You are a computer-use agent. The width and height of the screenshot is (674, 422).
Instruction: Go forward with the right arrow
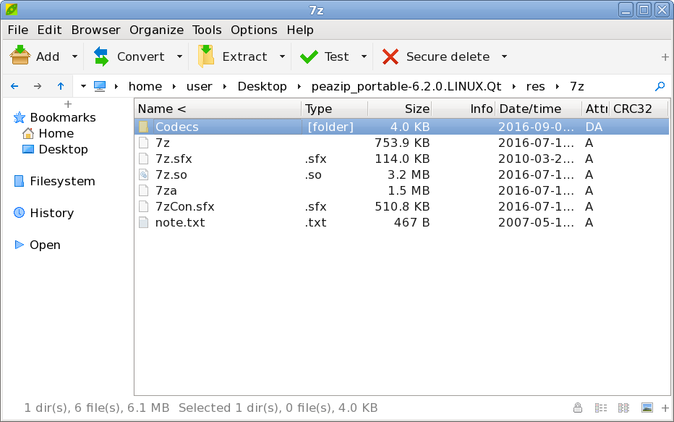tap(38, 86)
